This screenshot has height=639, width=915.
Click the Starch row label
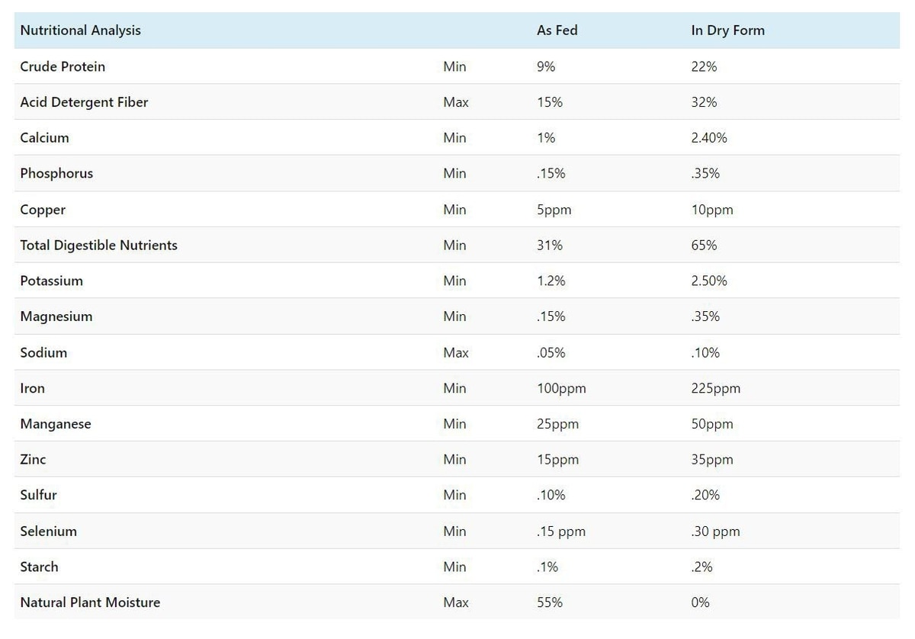pyautogui.click(x=39, y=567)
